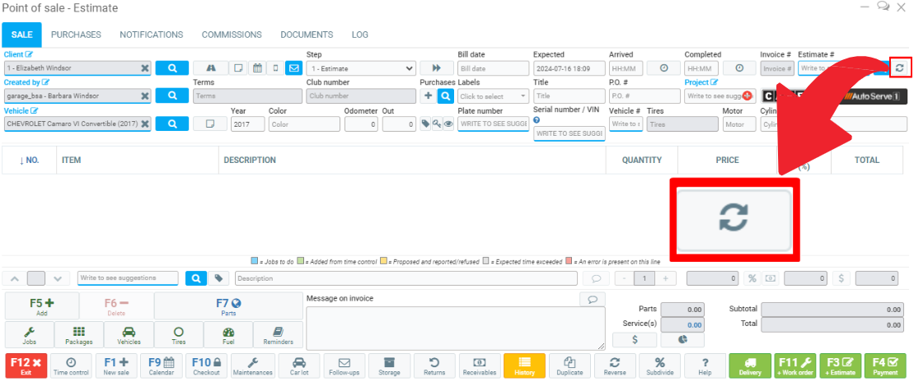Click the Car lot icon button
This screenshot has width=914, height=382.
pyautogui.click(x=299, y=366)
